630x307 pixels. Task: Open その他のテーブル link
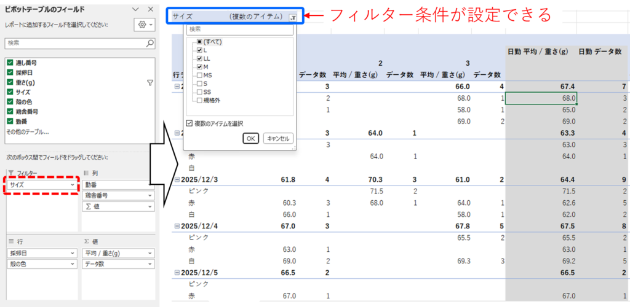point(27,132)
